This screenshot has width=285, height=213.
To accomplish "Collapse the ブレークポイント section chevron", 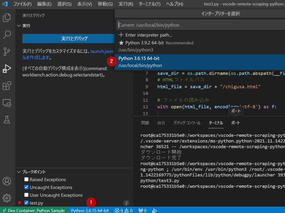I will [x=19, y=172].
